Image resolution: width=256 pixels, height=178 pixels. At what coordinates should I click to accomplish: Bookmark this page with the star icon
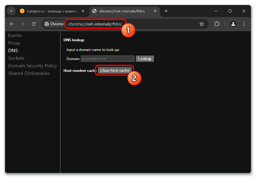202,24
